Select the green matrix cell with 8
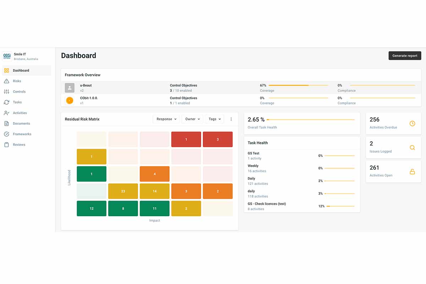This screenshot has width=426, height=284. pyautogui.click(x=123, y=208)
